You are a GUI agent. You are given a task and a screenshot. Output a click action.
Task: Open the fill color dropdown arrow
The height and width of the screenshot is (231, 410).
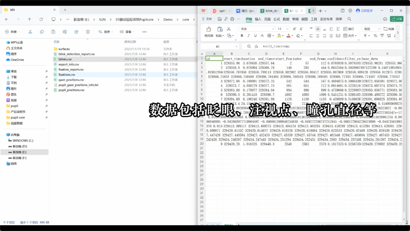pyautogui.click(x=283, y=36)
